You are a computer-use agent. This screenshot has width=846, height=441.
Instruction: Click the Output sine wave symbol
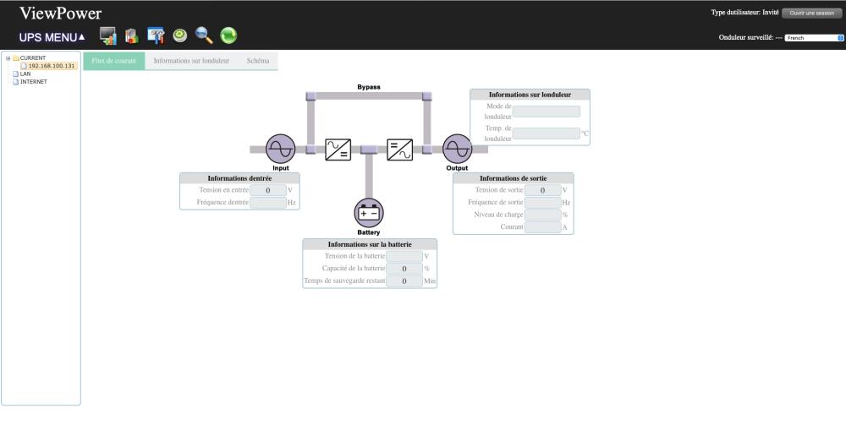[x=457, y=149]
